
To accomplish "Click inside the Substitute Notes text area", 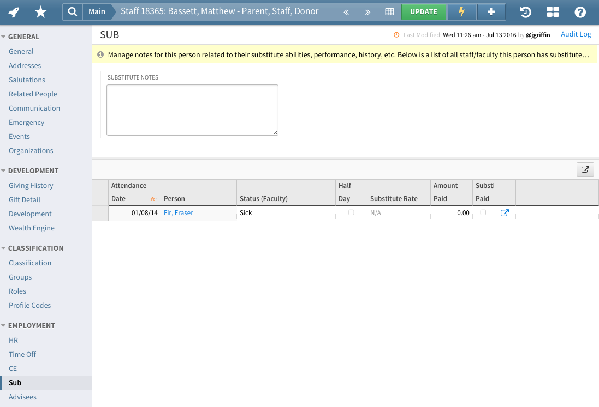I will tap(192, 108).
